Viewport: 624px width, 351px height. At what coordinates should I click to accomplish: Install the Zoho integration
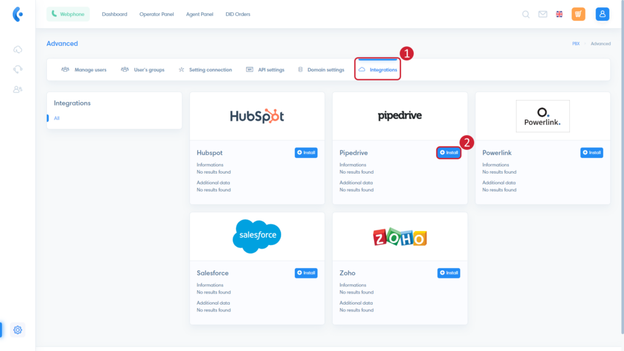[449, 273]
